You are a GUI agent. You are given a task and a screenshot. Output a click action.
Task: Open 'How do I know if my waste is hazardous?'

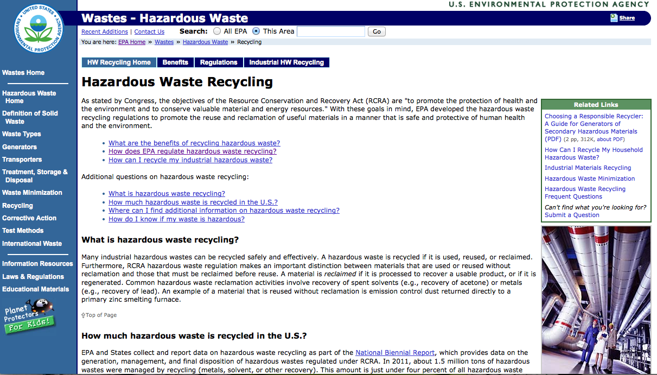tap(176, 219)
